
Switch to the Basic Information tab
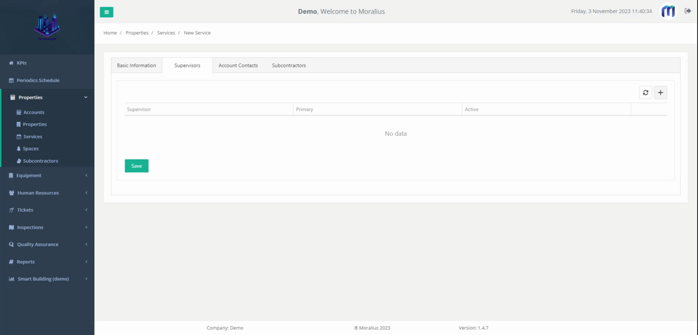[137, 66]
